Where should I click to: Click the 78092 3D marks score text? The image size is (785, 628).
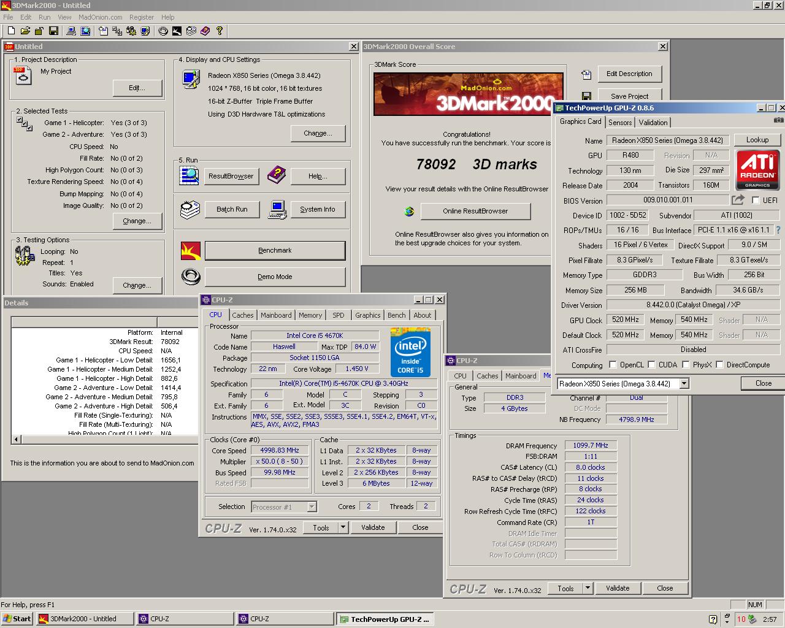click(477, 164)
